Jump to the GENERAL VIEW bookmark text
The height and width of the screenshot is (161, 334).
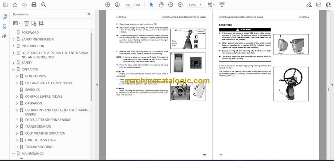[x=36, y=76]
